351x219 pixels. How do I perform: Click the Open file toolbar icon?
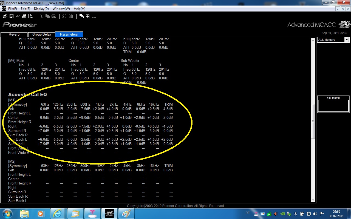[5, 16]
